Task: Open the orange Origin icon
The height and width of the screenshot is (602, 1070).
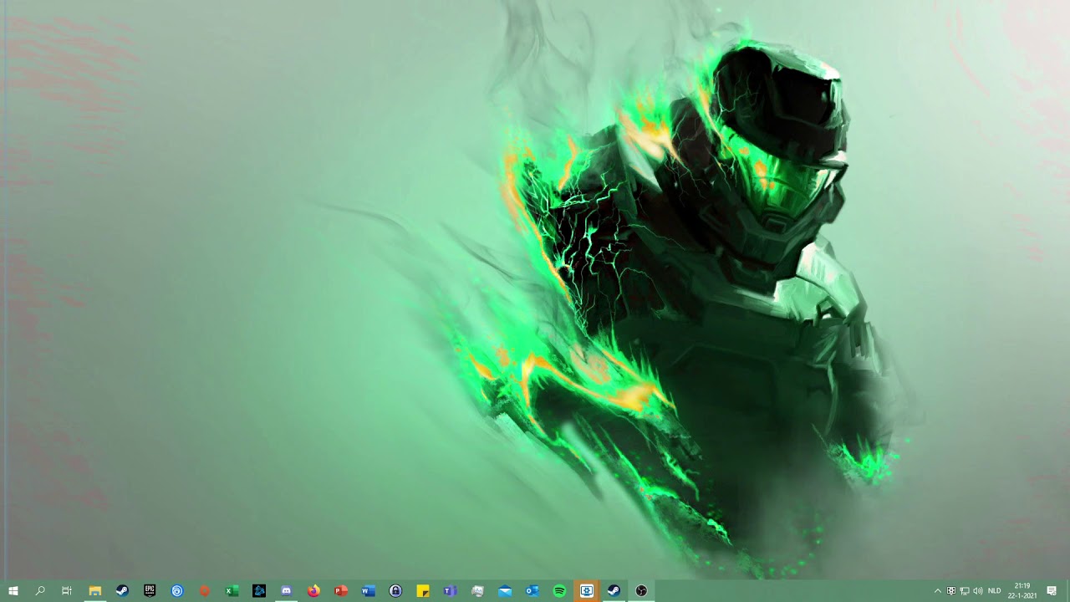Action: coord(205,591)
